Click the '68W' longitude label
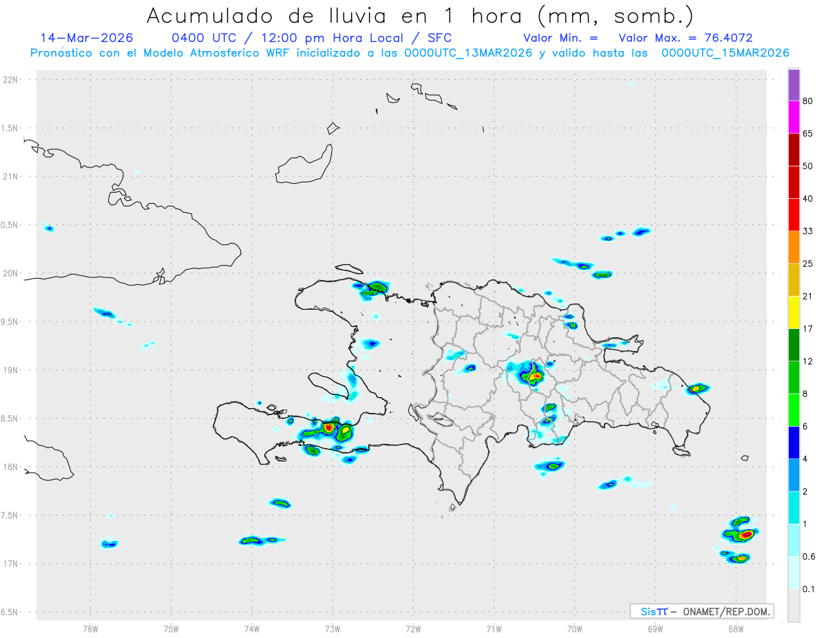Image resolution: width=826 pixels, height=638 pixels. 736,630
